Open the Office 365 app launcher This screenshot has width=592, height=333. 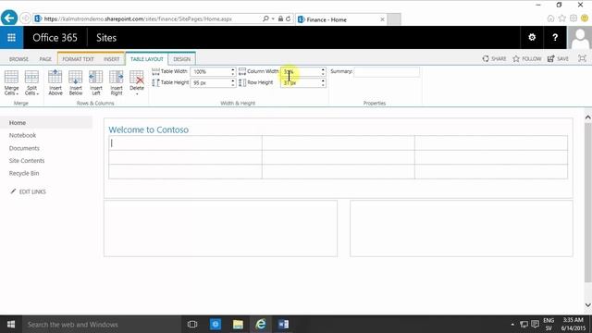(11, 37)
